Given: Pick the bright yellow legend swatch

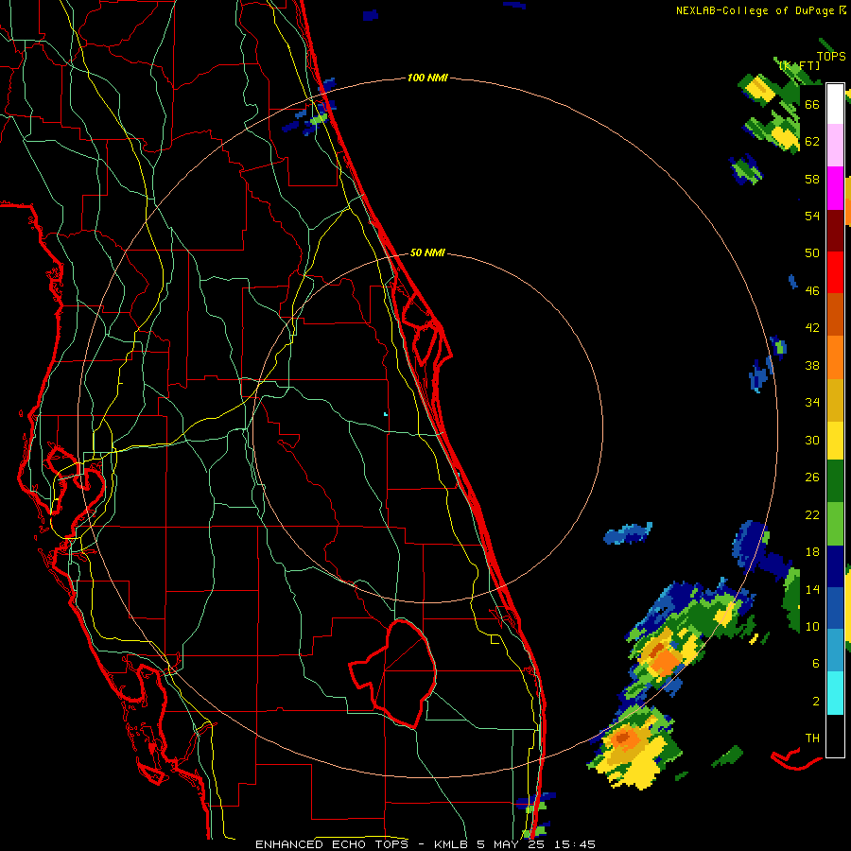Looking at the screenshot, I should coord(835,440).
